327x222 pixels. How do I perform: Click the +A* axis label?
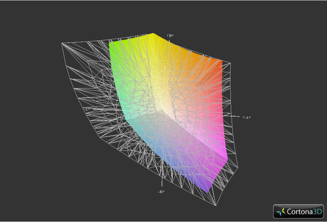247,117
